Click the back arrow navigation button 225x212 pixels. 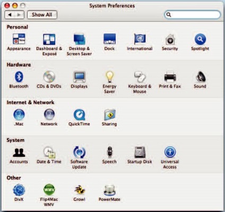10,15
